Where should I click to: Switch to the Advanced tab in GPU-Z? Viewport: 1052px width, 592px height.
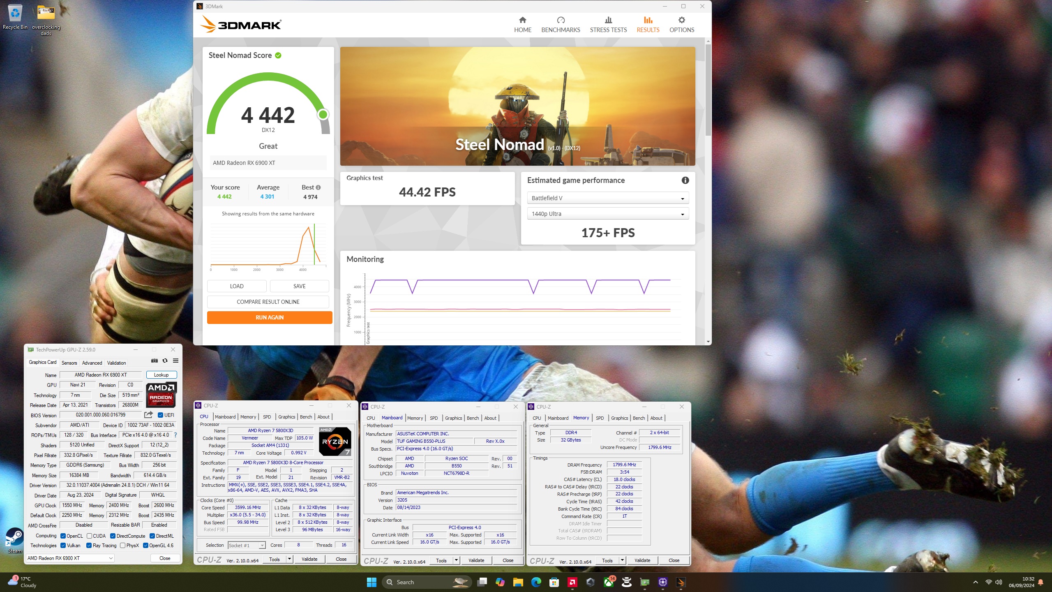click(x=92, y=363)
